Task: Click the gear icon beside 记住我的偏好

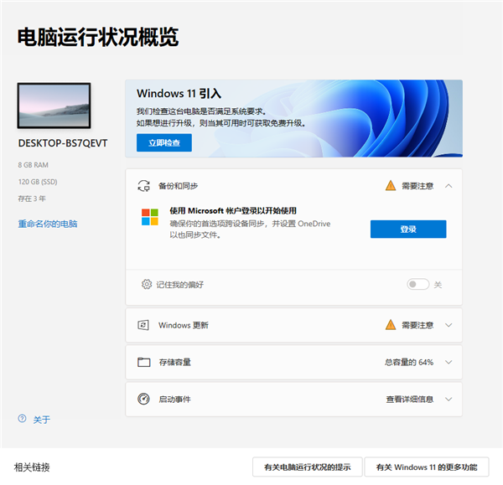Action: pyautogui.click(x=147, y=284)
